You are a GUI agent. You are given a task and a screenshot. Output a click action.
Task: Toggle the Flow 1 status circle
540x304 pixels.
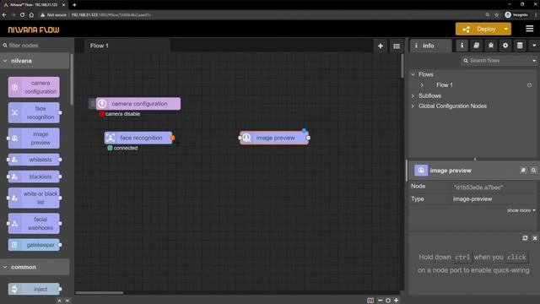click(x=529, y=85)
